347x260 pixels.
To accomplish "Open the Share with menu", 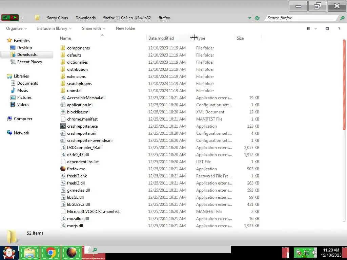I will (x=94, y=28).
